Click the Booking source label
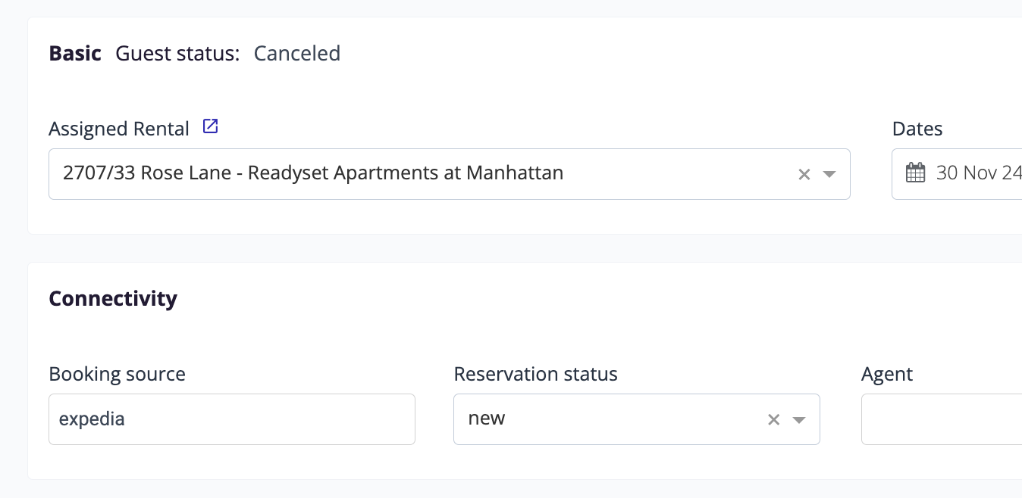This screenshot has width=1022, height=498. coord(117,375)
